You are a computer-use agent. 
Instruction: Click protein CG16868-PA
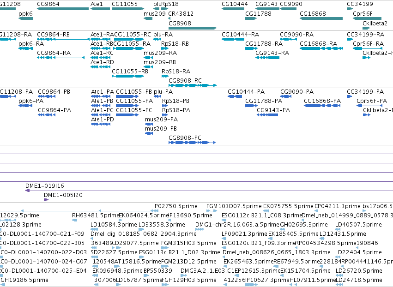pos(322,106)
